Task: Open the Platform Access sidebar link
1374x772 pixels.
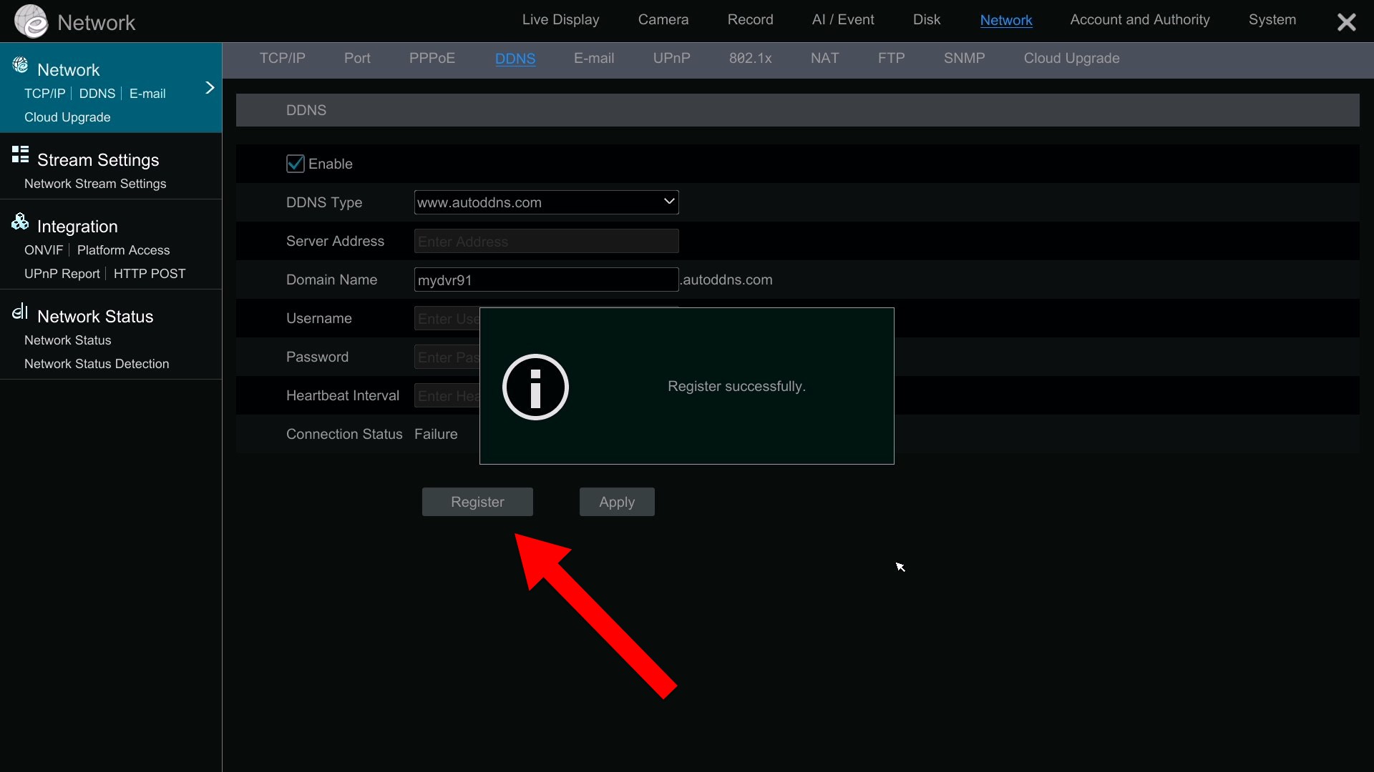Action: 123,250
